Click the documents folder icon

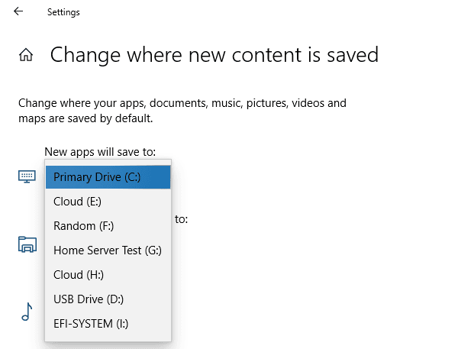point(27,244)
